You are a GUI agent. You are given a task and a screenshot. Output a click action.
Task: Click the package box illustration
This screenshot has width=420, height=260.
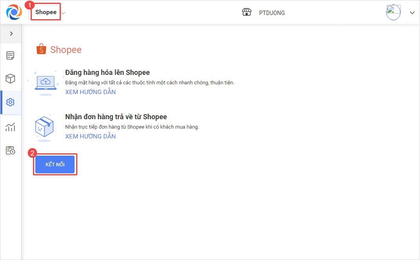44,127
